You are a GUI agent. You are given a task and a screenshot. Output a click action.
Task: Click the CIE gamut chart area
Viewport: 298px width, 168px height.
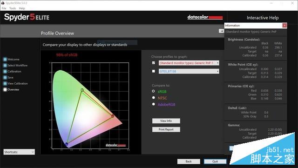coord(90,106)
